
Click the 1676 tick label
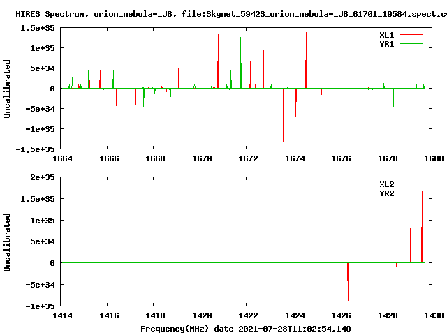(x=341, y=158)
